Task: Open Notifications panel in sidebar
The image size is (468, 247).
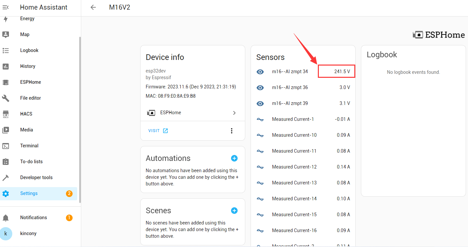Action: [x=33, y=218]
